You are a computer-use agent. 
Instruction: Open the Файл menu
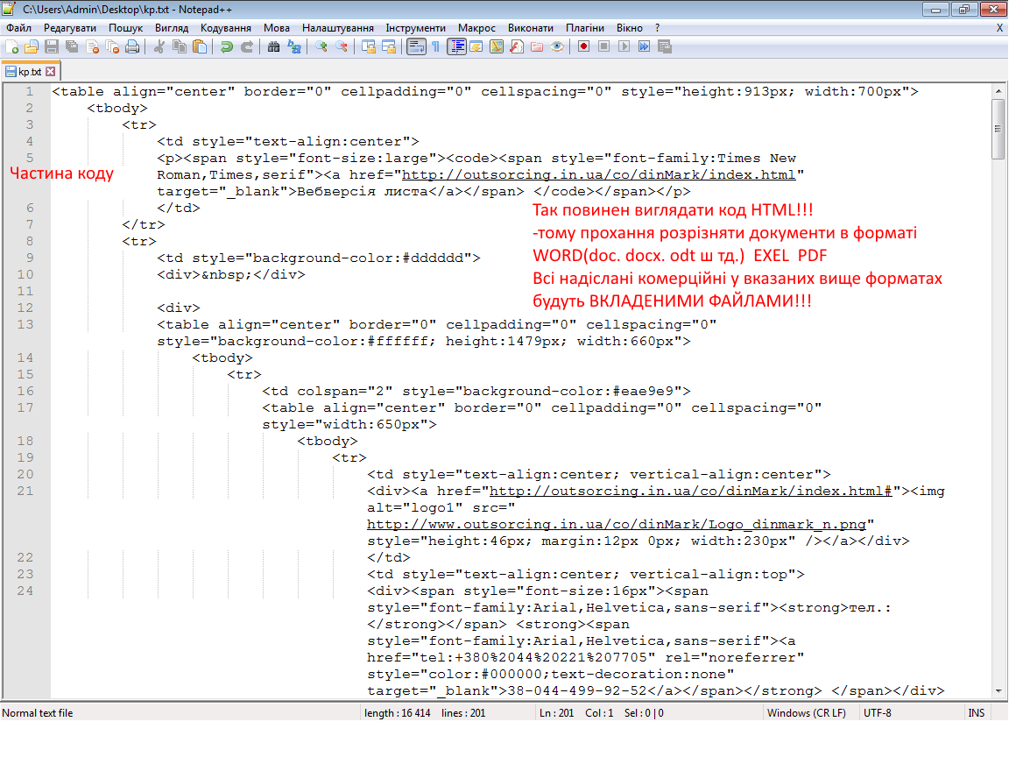18,28
